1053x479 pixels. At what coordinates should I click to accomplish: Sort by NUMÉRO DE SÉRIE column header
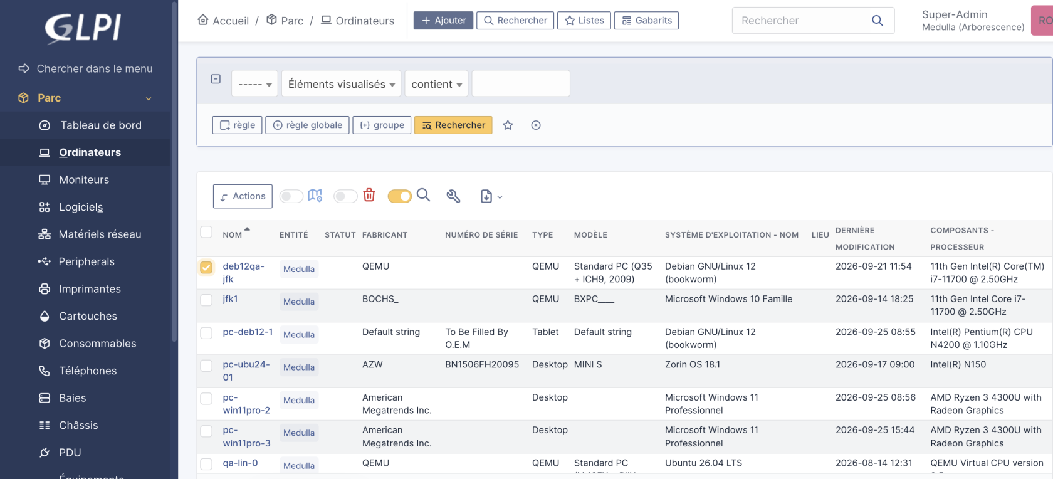(x=481, y=235)
